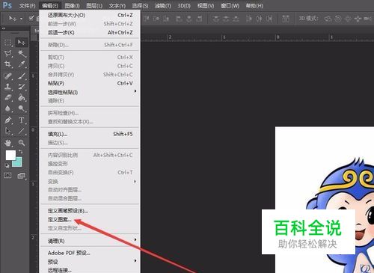374x273 pixels.
Task: Select the History Brush tool
Action: click(x=22, y=87)
